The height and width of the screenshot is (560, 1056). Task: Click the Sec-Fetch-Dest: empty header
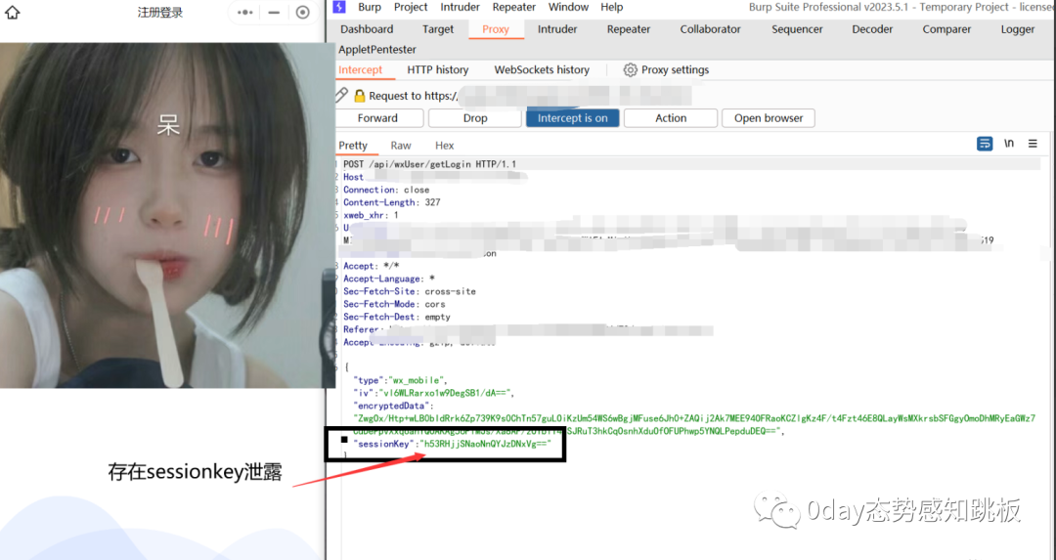click(397, 317)
